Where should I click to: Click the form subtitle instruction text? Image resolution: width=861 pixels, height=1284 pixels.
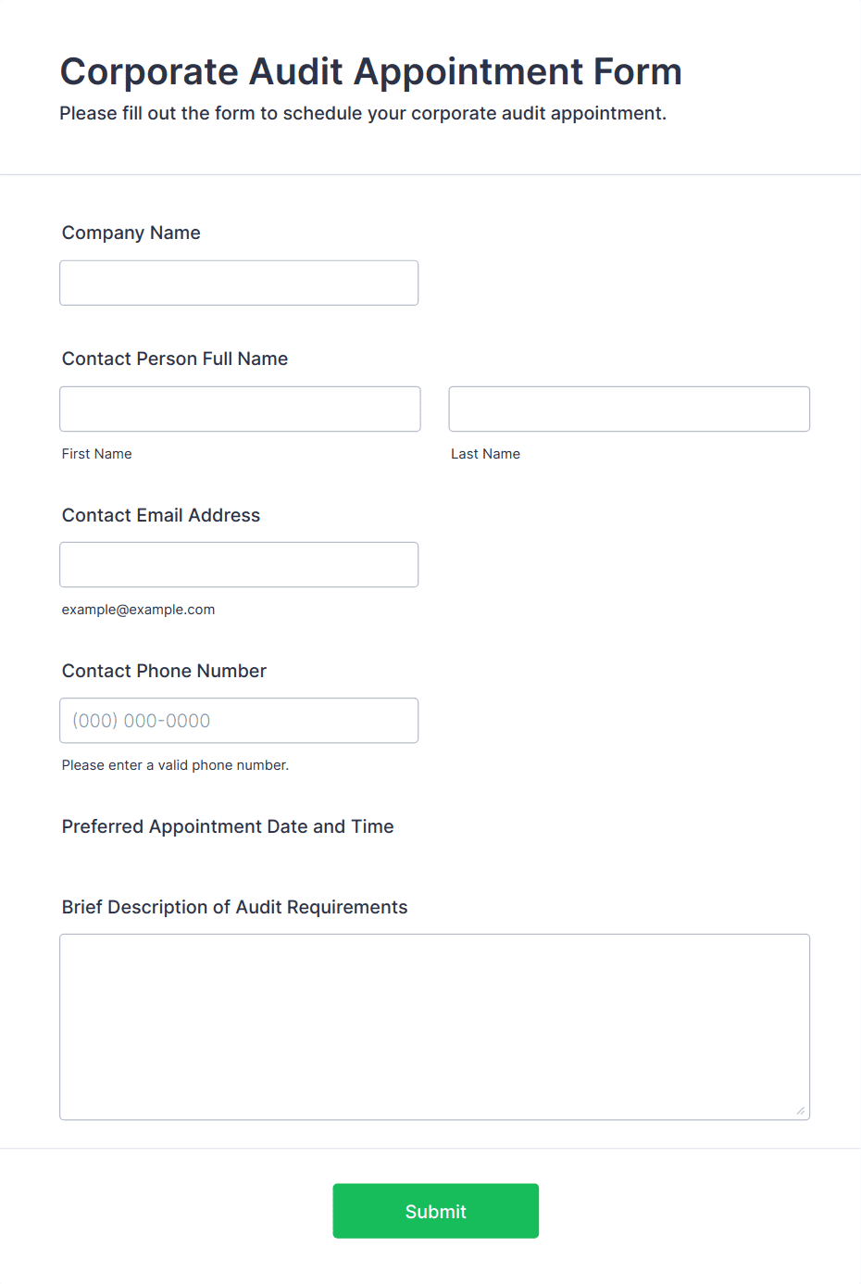(363, 113)
